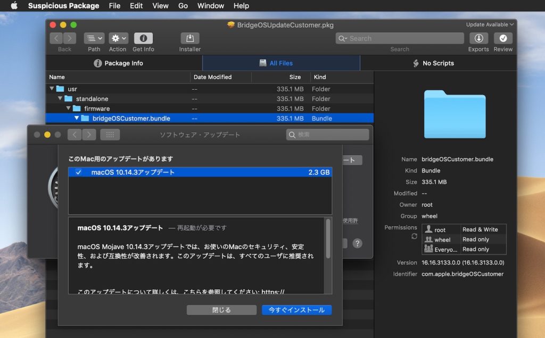Click the Forward arrow in Software Update window
Image resolution: width=545 pixels, height=338 pixels.
pyautogui.click(x=88, y=134)
